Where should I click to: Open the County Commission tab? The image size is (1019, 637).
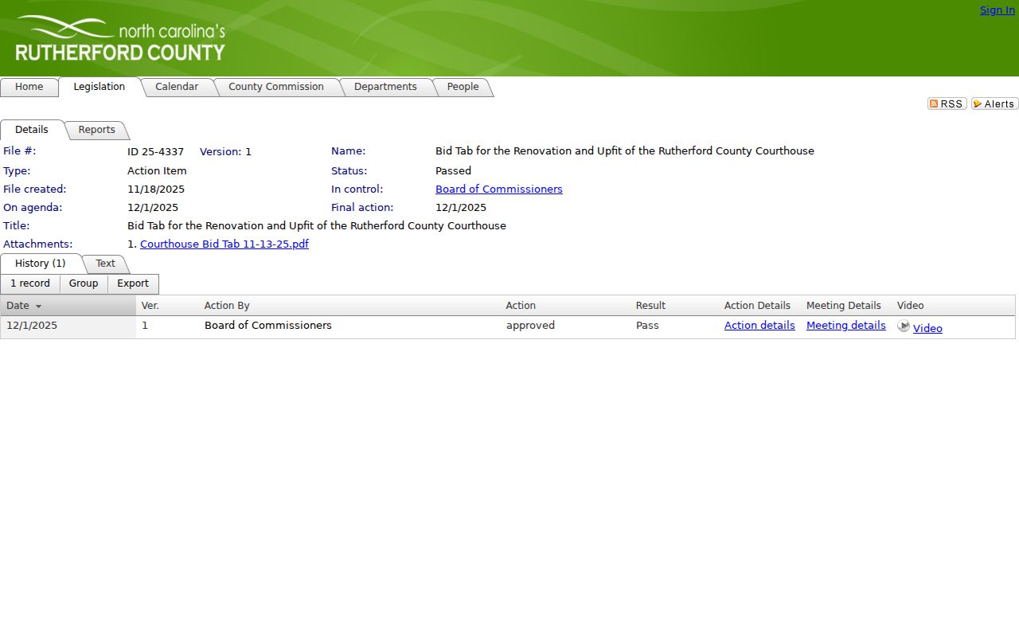tap(276, 87)
